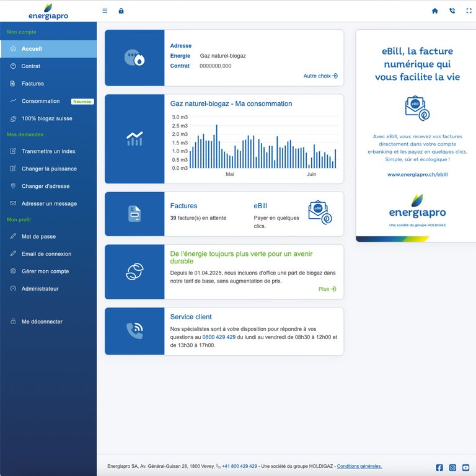Viewport: 476px width, 476px height.
Task: Open Conditions générales link in footer
Action: click(359, 466)
